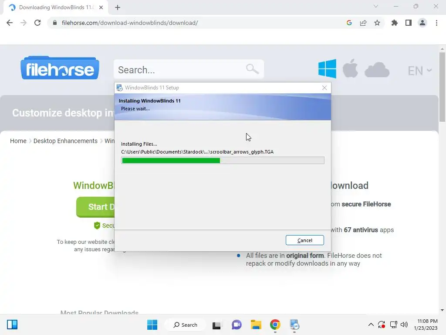The width and height of the screenshot is (446, 335).
Task: Go forward in Chrome history
Action: [24, 23]
